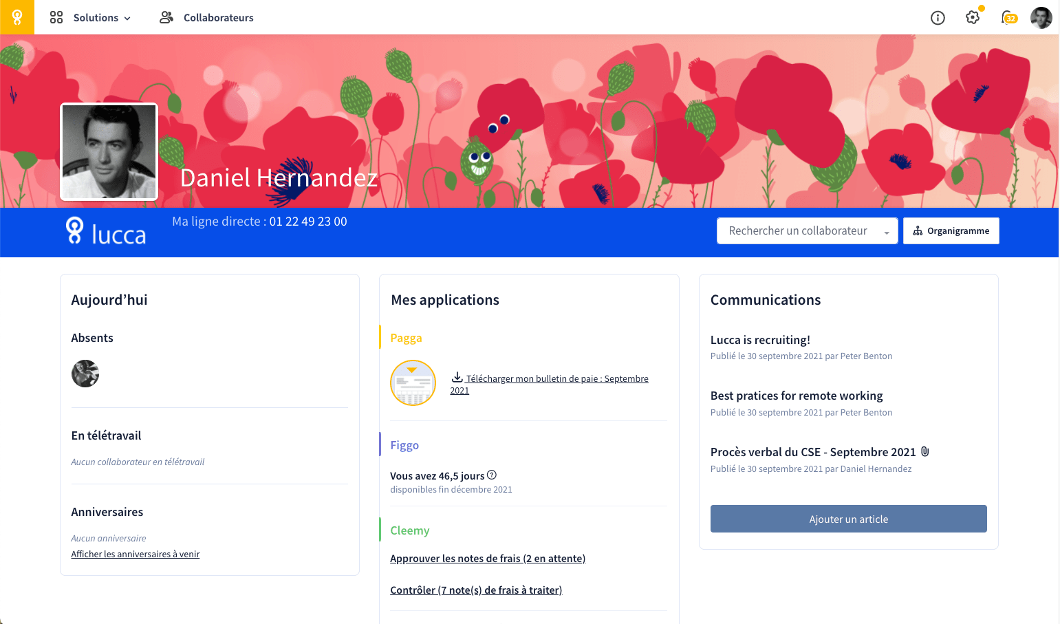Expand the Solutions dropdown chevron
This screenshot has width=1060, height=624.
click(x=127, y=19)
